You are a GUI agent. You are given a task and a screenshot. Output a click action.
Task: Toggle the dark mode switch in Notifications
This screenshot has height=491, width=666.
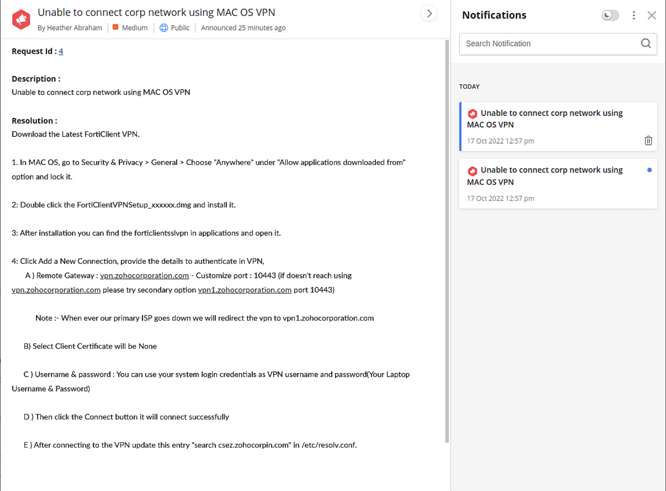[610, 15]
